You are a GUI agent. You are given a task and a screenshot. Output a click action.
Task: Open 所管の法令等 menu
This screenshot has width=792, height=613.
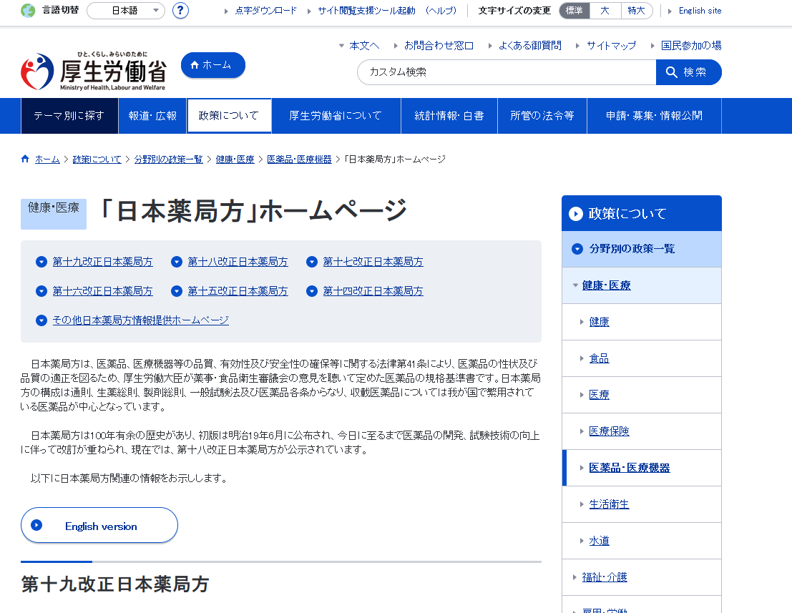542,116
